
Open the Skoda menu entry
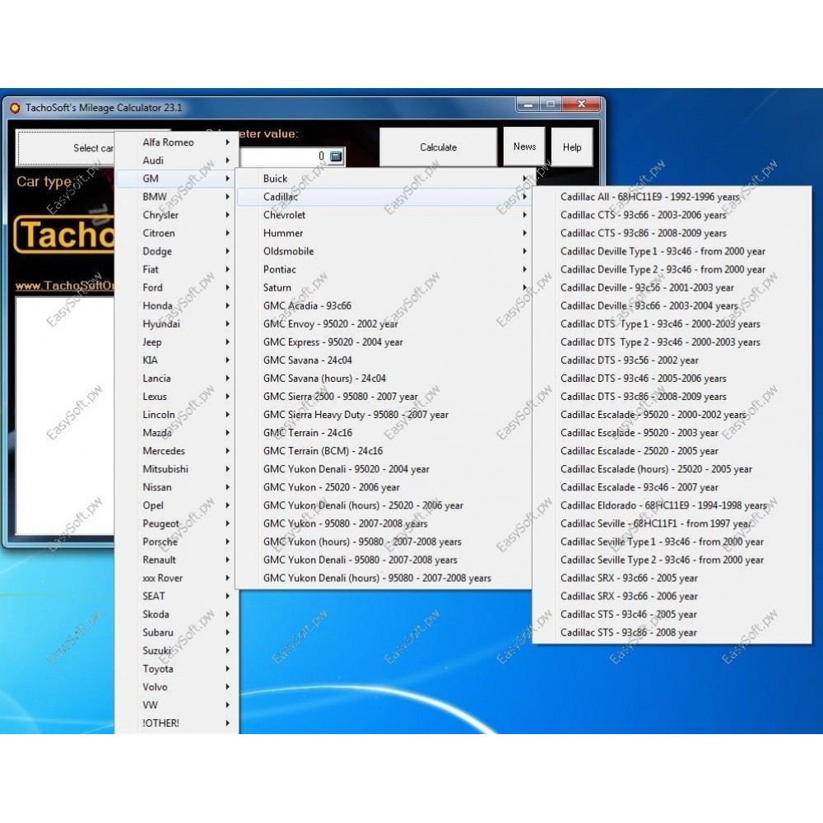[x=176, y=615]
